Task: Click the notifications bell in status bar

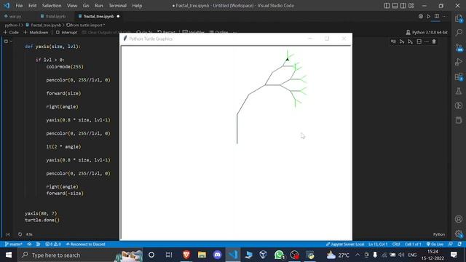Action: (x=459, y=245)
